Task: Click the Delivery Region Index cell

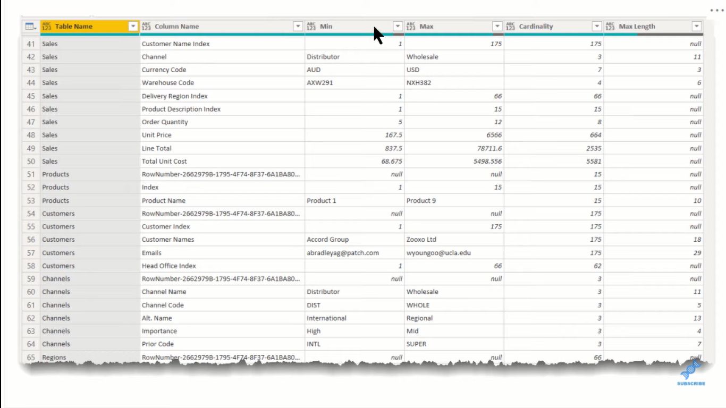Action: tap(222, 96)
